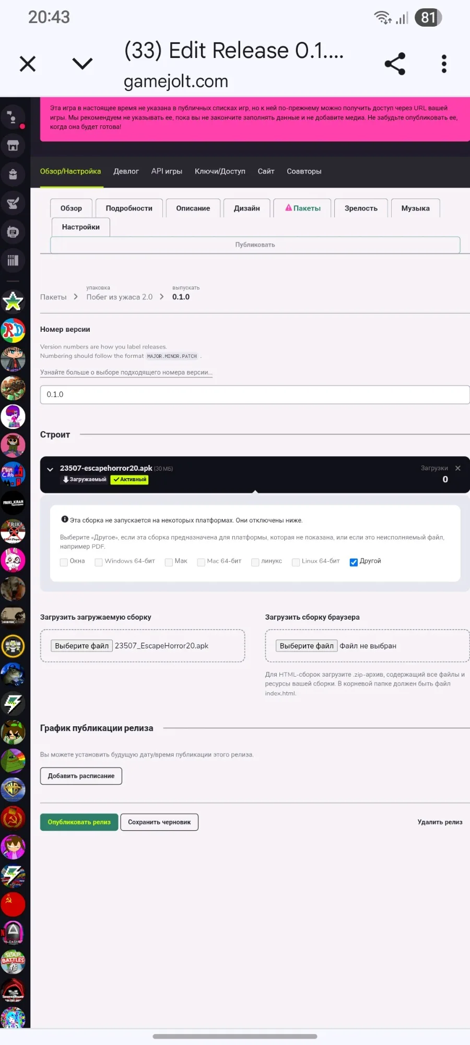Open the Зрелость settings tab
The height and width of the screenshot is (1045, 470).
pyautogui.click(x=361, y=208)
